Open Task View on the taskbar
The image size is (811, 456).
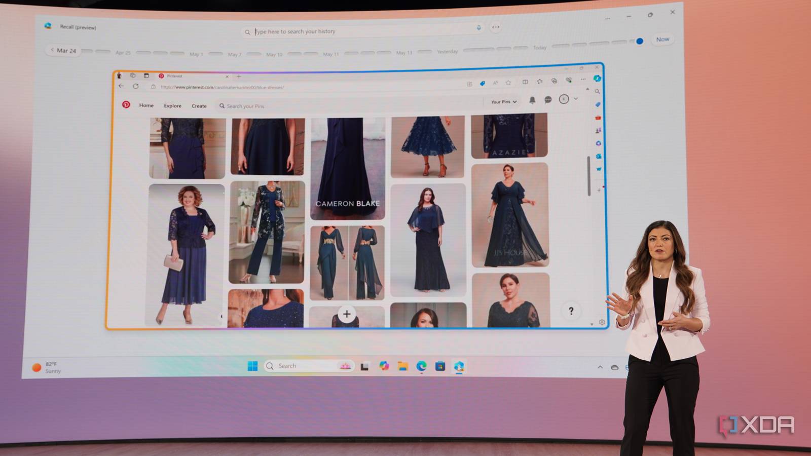point(364,366)
